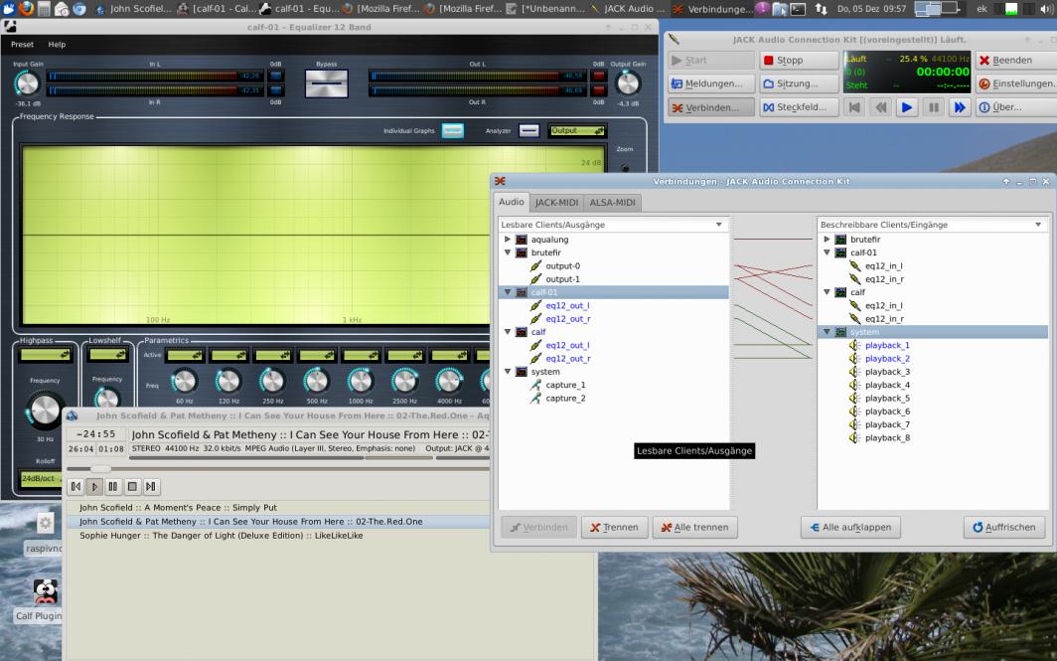
Task: Select the capture_1 port under system
Action: click(565, 385)
